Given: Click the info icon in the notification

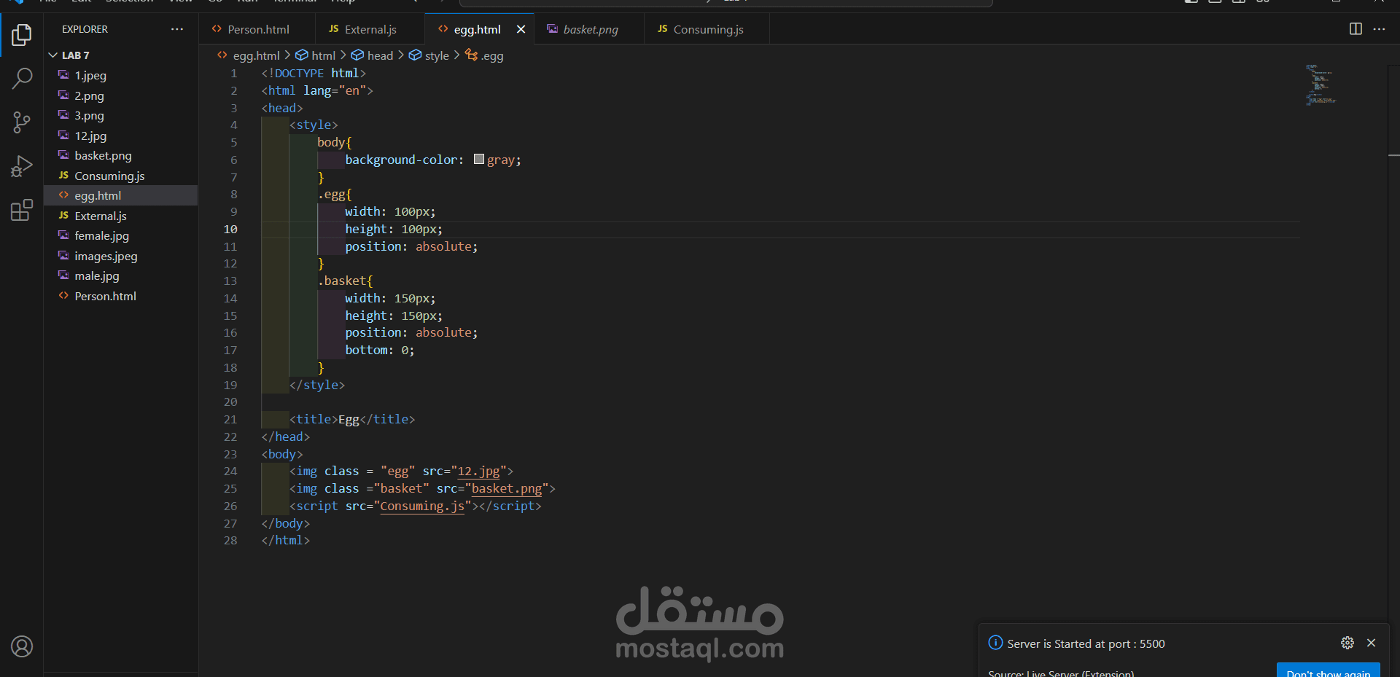Looking at the screenshot, I should (x=995, y=643).
